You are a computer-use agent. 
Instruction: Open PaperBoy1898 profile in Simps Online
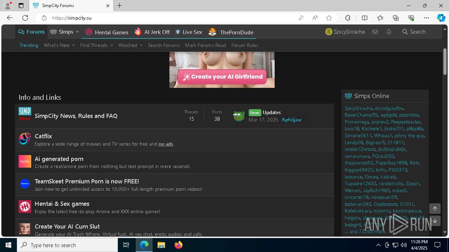391,163
